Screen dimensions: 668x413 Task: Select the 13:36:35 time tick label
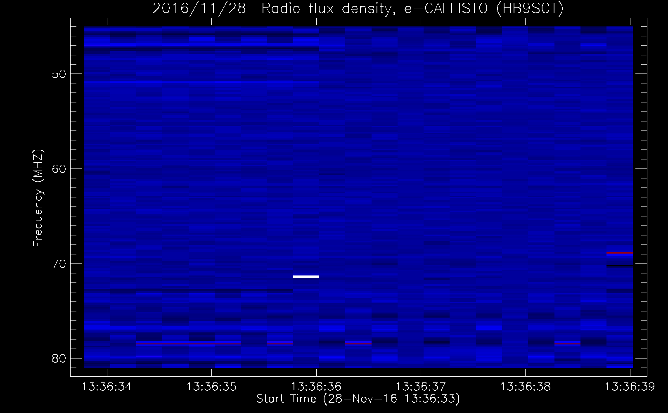211,387
